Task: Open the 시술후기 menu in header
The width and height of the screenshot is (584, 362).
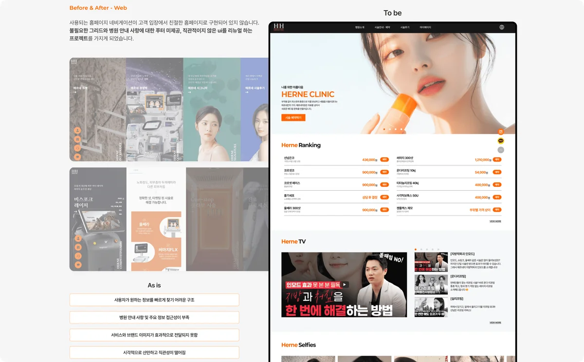Action: tap(405, 27)
